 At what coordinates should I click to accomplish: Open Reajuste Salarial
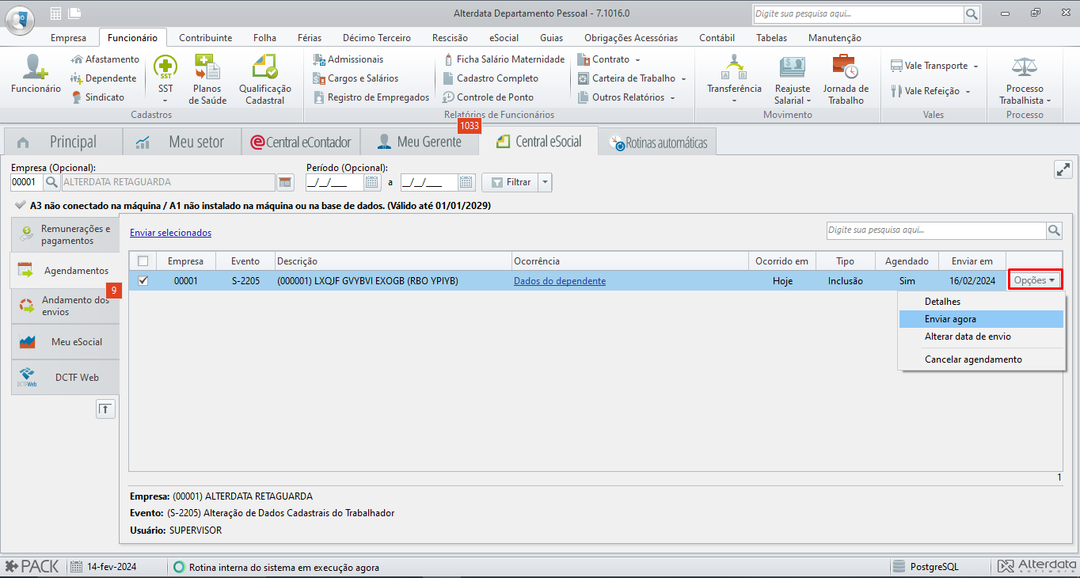(793, 78)
